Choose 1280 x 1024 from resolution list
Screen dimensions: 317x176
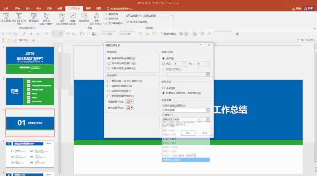[x=186, y=147]
